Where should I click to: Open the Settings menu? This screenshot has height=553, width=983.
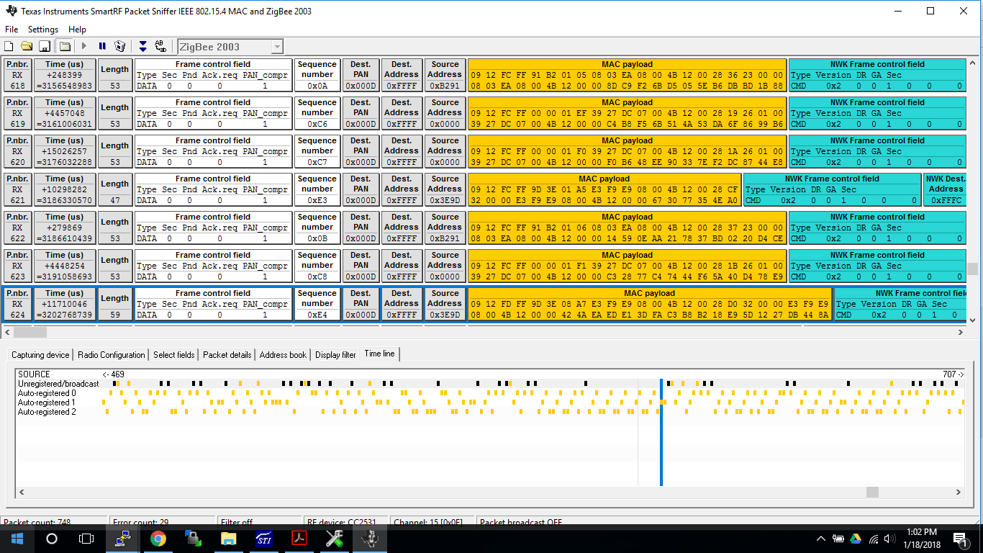(x=43, y=30)
